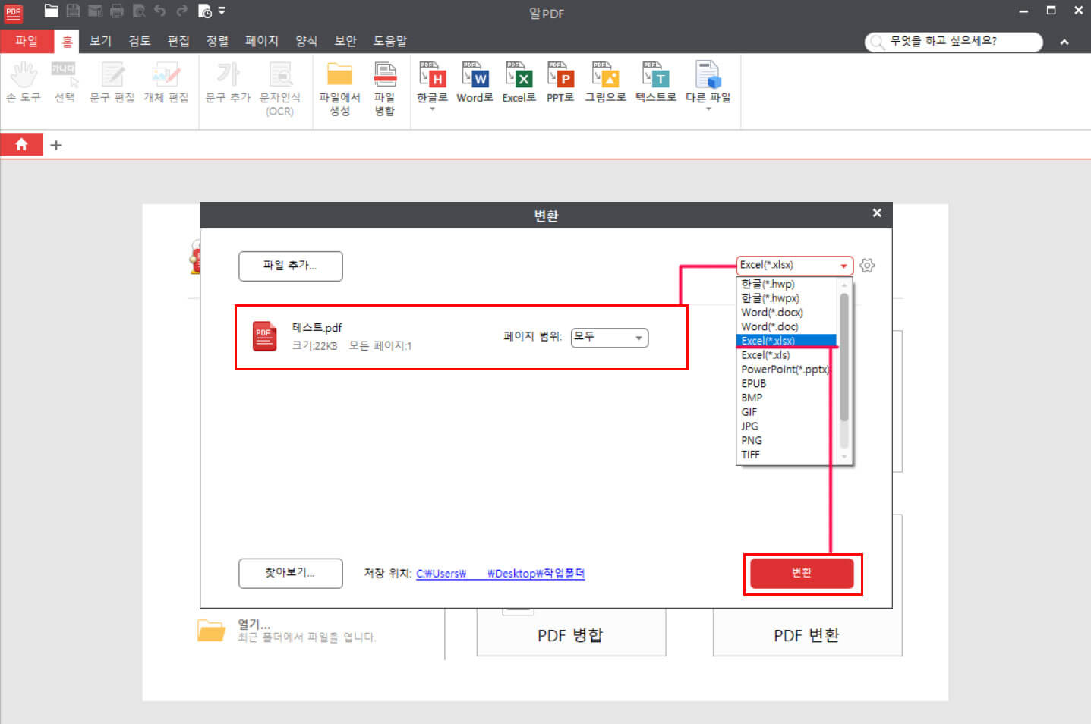This screenshot has height=724, width=1091.
Task: Choose the 문구 편집 text edit tool
Action: 112,82
